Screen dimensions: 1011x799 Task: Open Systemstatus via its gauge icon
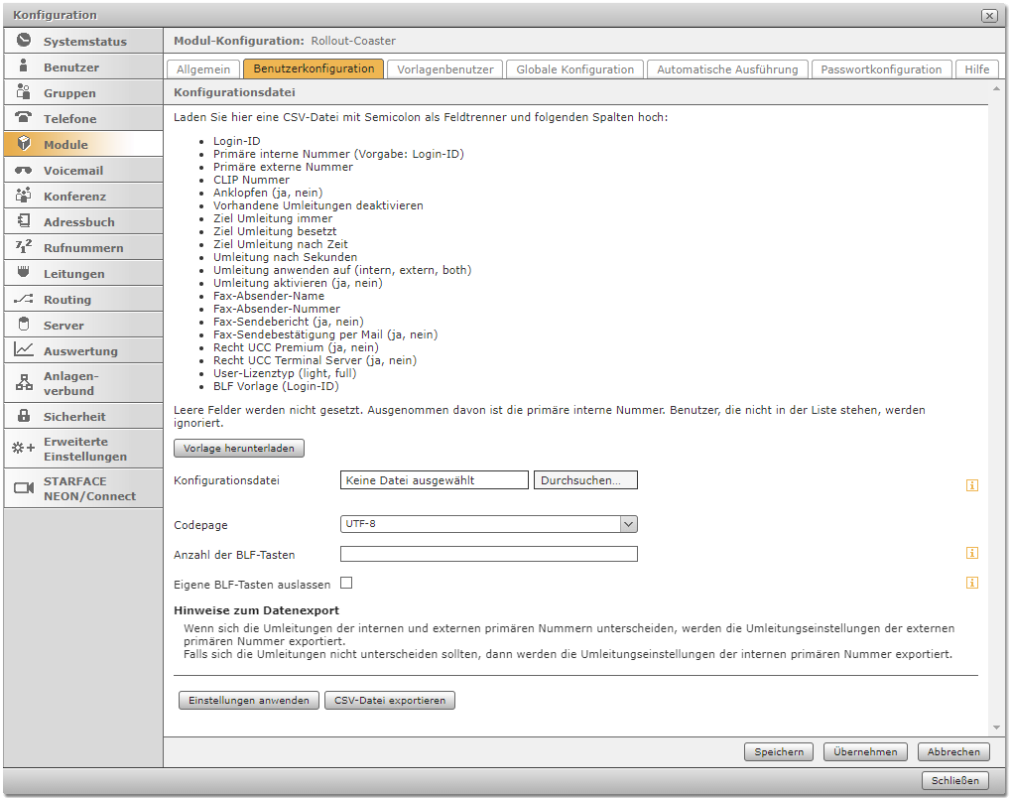(x=24, y=41)
